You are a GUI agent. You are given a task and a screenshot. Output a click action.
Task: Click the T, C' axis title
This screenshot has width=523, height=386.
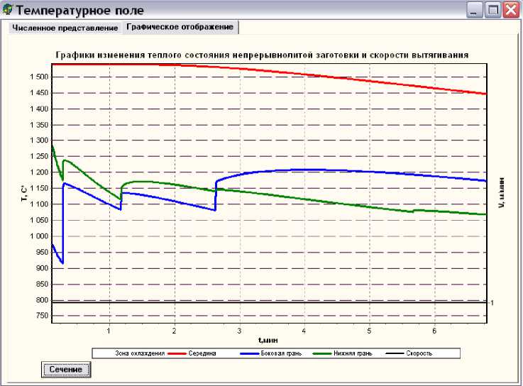coord(24,194)
